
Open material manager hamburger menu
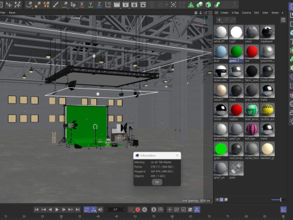(x=217, y=13)
